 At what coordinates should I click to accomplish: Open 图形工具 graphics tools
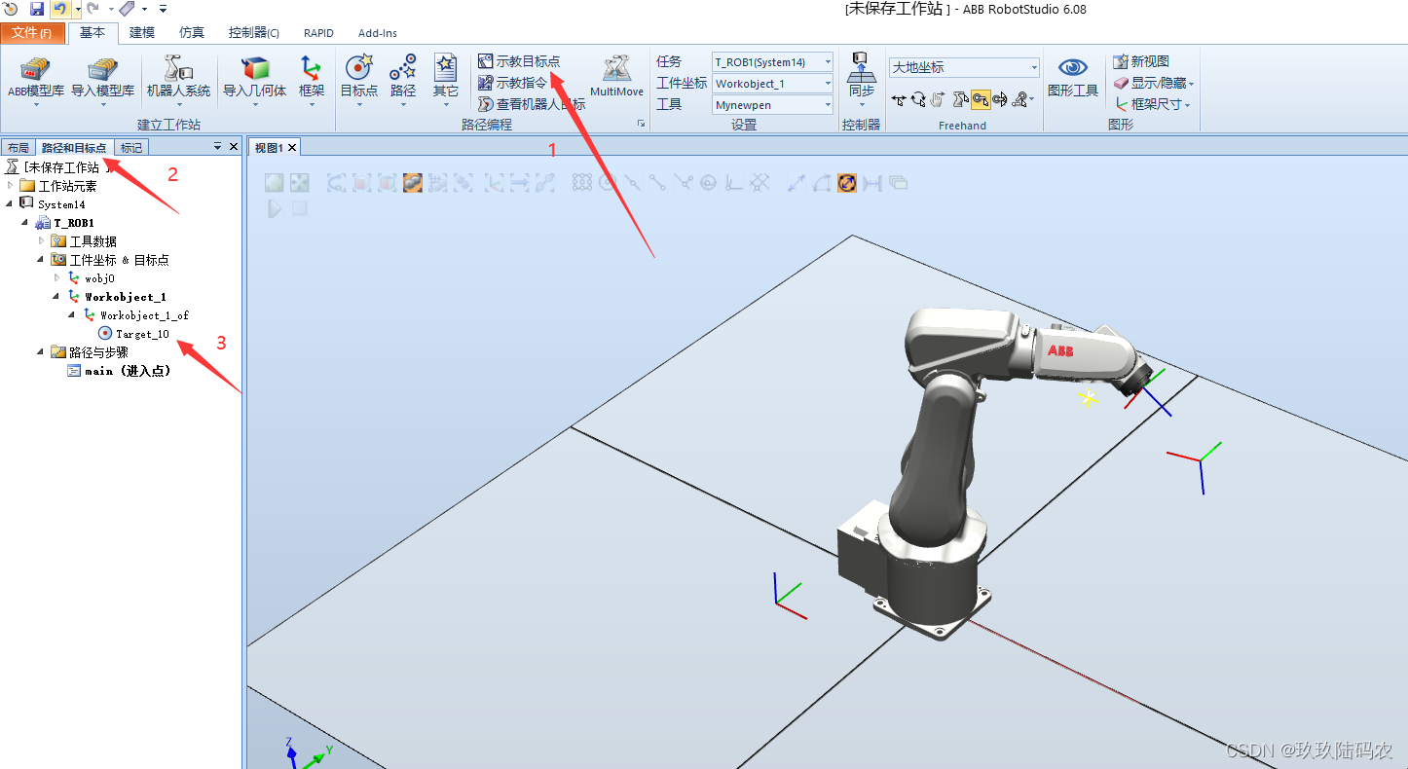coord(1073,78)
